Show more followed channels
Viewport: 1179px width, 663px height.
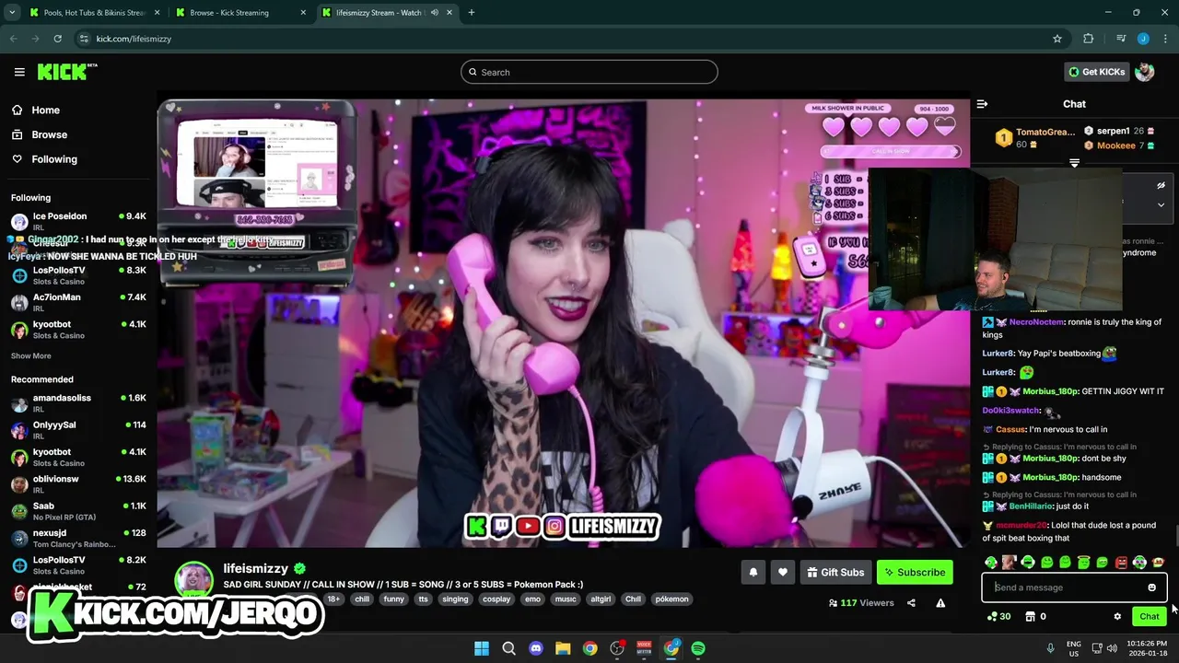point(31,355)
